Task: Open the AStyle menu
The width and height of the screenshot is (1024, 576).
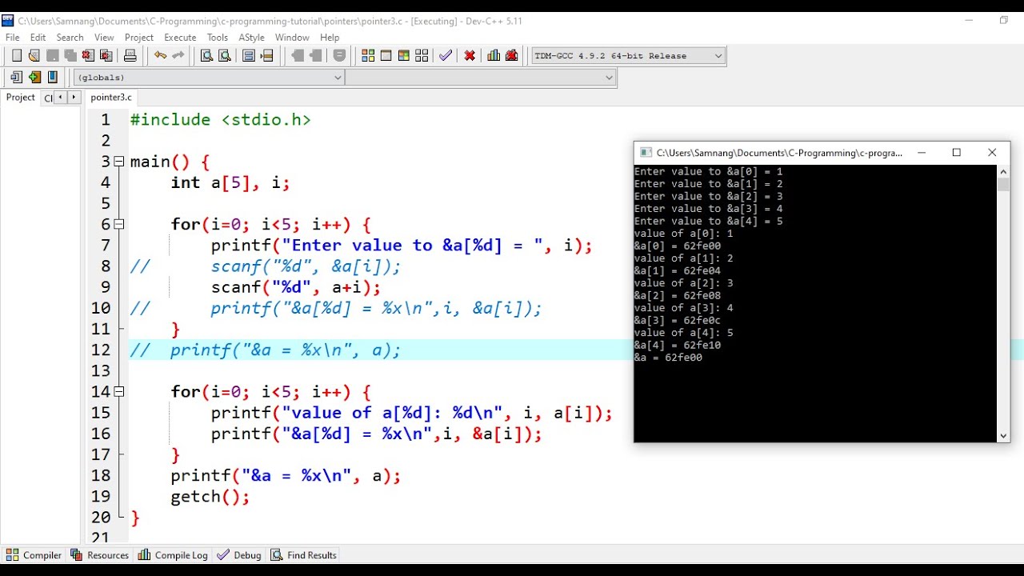Action: (251, 38)
